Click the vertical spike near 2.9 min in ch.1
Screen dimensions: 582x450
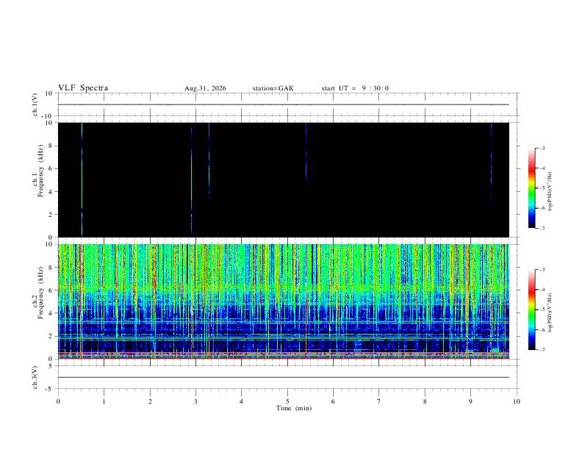(x=192, y=179)
